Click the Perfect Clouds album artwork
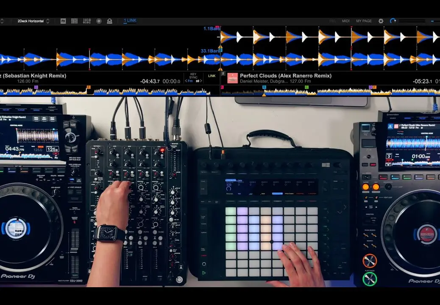The height and width of the screenshot is (305, 440). (x=232, y=78)
